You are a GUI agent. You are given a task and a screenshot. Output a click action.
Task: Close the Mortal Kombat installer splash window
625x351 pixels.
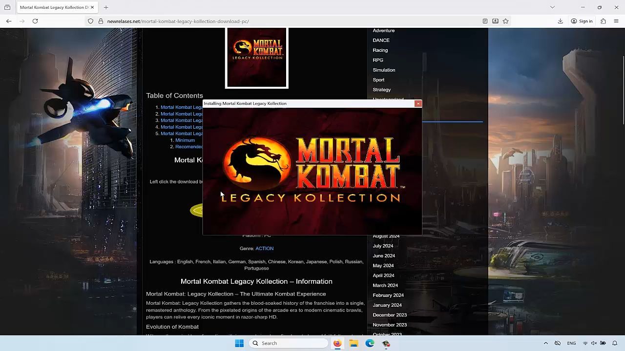tap(418, 103)
